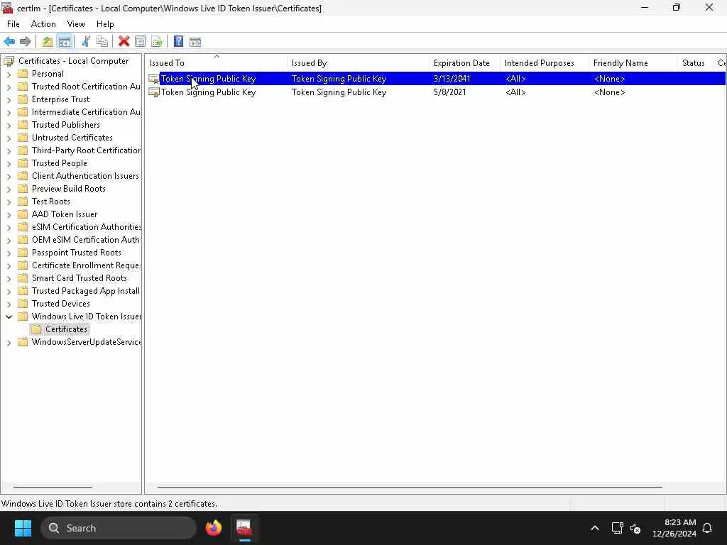This screenshot has height=545, width=727.
Task: Click the Trusted Publishers folder icon
Action: tap(23, 125)
